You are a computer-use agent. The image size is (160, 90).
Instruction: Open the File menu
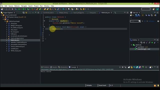2,6
